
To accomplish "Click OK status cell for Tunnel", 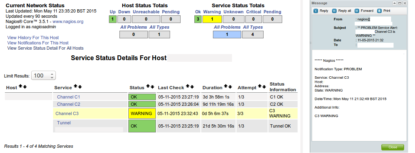I will pyautogui.click(x=142, y=126).
